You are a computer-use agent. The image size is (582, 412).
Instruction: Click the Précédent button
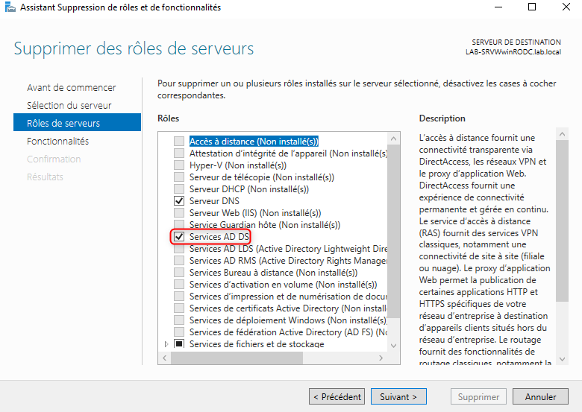tap(337, 397)
